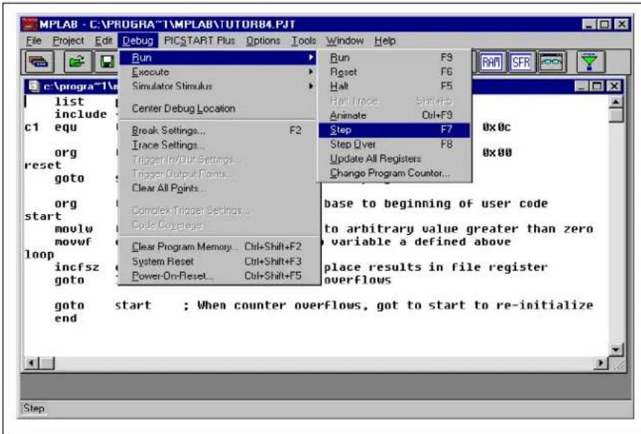Click the floppy disk save icon
The height and width of the screenshot is (434, 641).
[106, 62]
